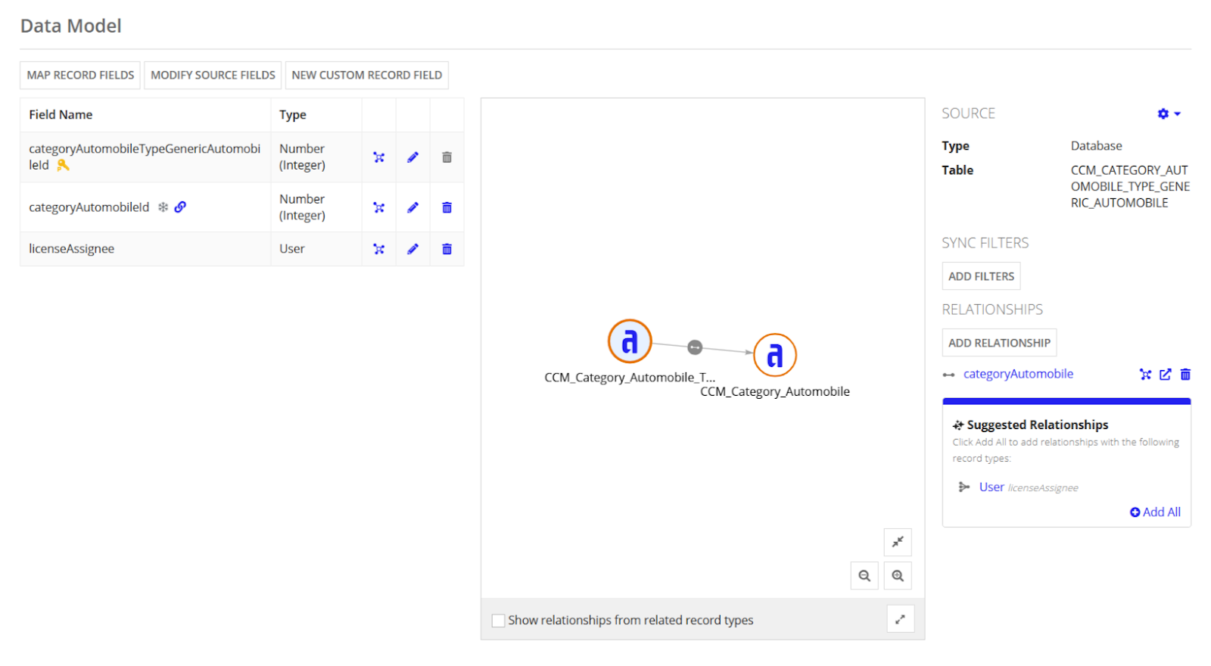1211x666 pixels.
Task: Enable Show relationships from related record types
Action: click(498, 621)
